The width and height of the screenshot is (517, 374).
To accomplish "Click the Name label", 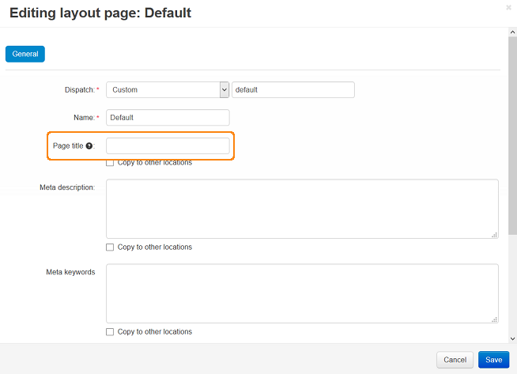I will point(85,117).
